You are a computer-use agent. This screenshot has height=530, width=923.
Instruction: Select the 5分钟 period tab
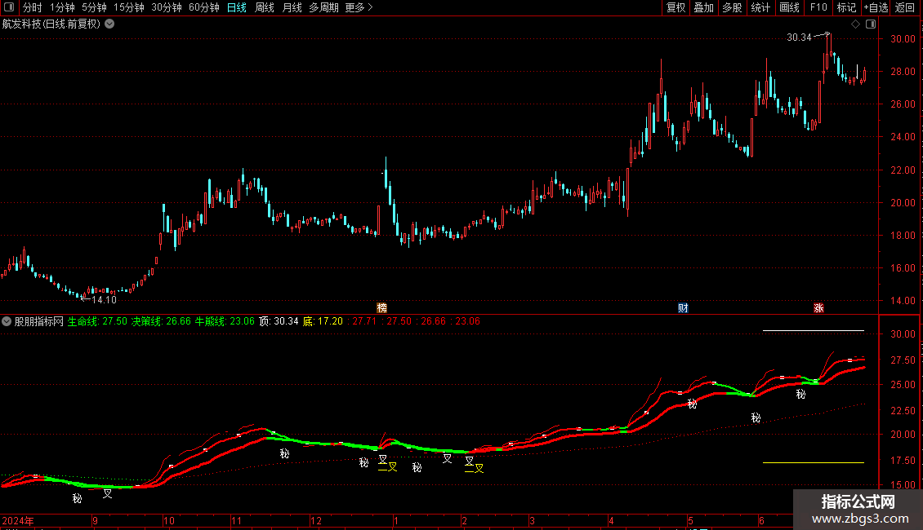point(94,7)
